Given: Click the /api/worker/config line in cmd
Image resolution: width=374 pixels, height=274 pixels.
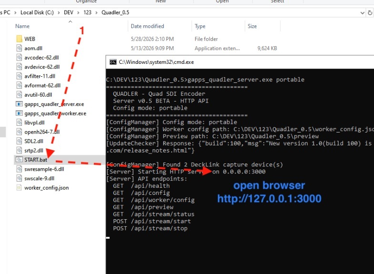Looking at the screenshot, I should coord(154,200).
